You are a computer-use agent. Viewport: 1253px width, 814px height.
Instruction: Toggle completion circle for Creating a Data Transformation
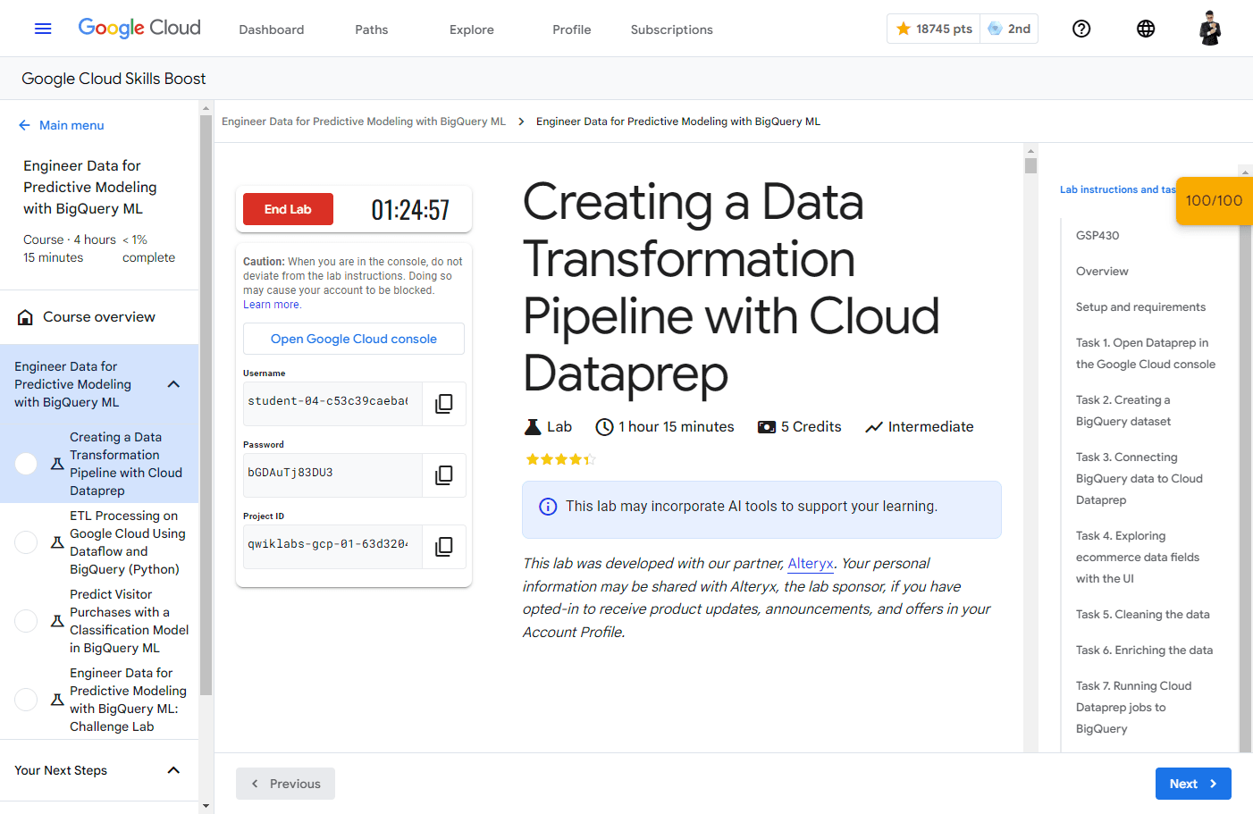click(x=26, y=464)
